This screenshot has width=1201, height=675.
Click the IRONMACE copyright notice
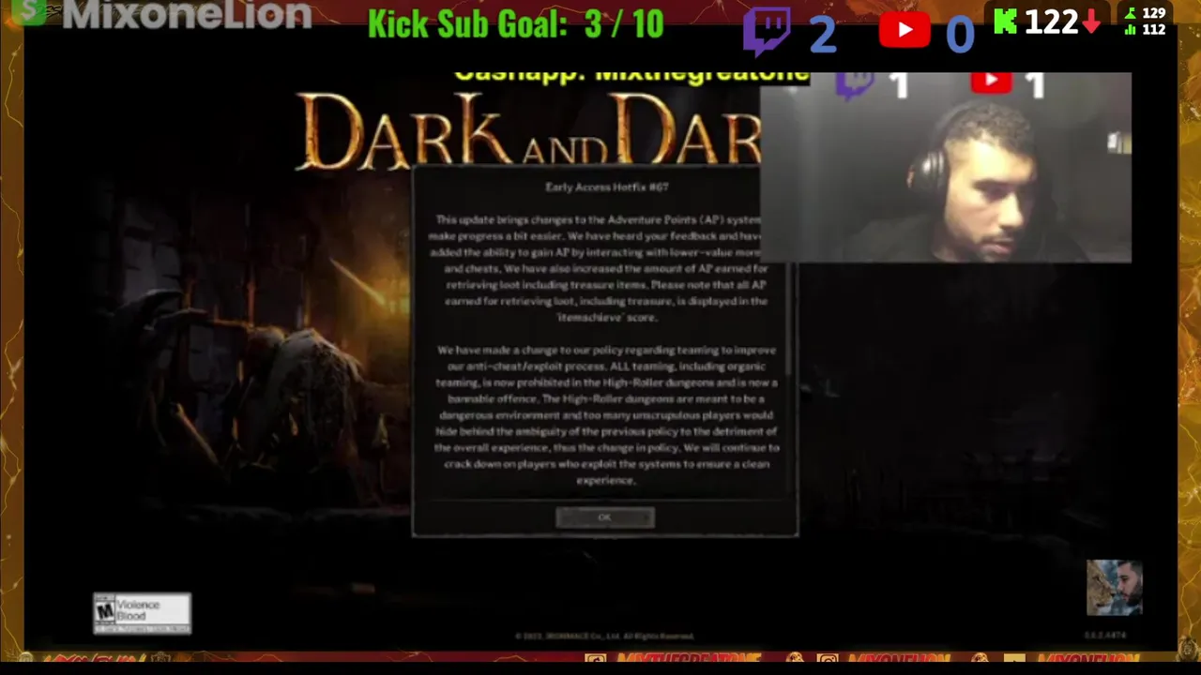point(605,636)
